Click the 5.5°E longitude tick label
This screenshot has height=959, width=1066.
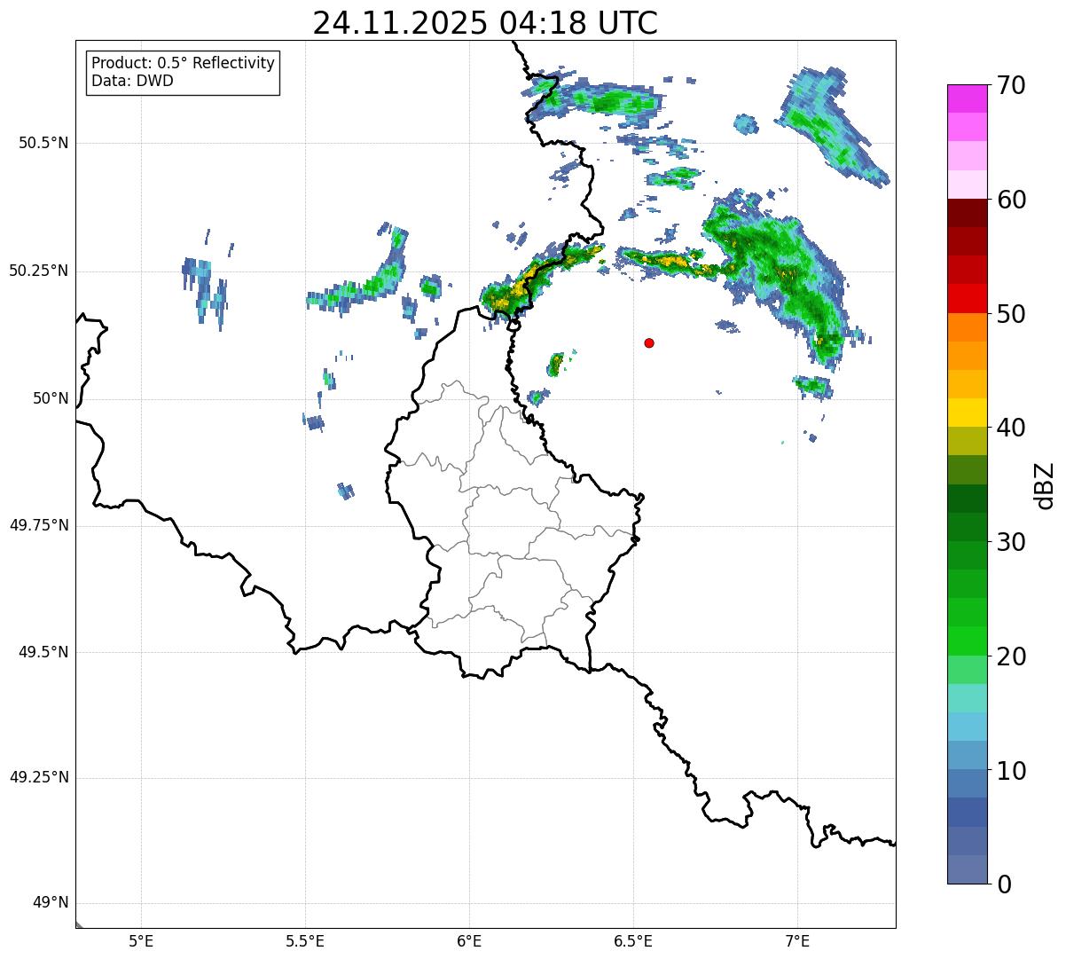[x=305, y=941]
